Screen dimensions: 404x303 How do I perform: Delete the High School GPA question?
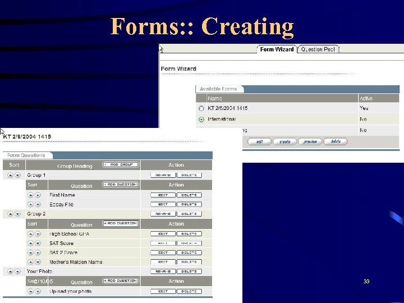point(189,234)
